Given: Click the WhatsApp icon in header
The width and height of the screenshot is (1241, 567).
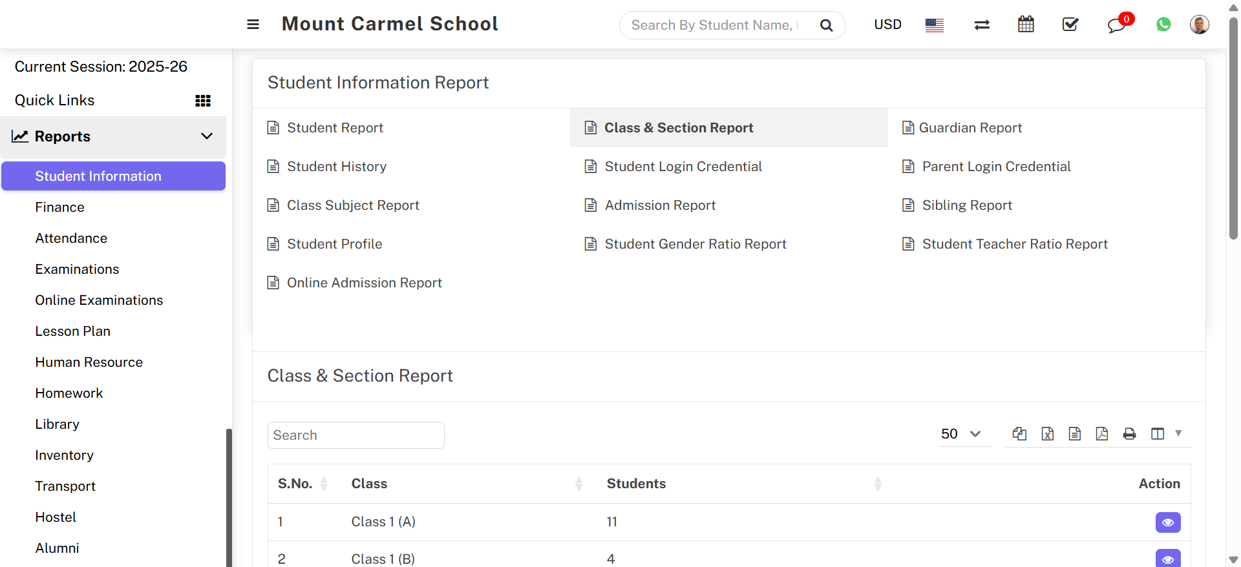Looking at the screenshot, I should pos(1163,25).
